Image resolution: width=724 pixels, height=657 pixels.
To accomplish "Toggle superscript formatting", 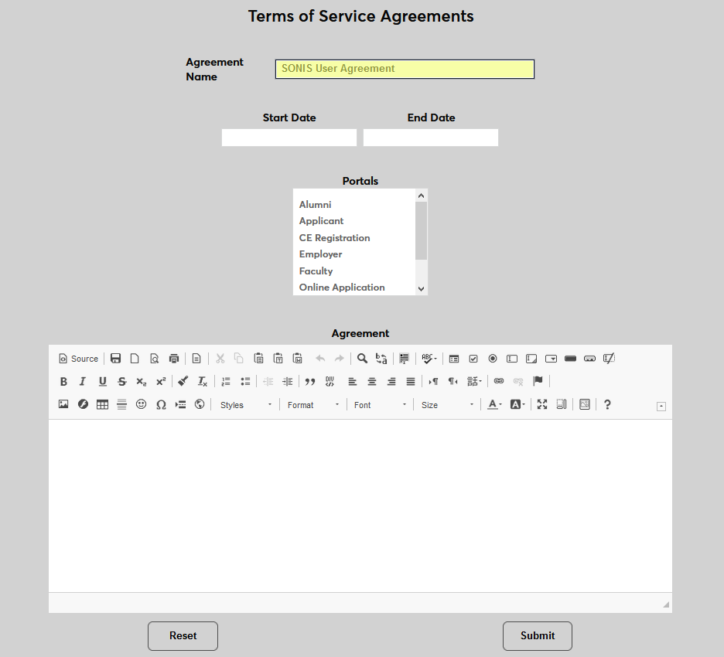I will 161,382.
